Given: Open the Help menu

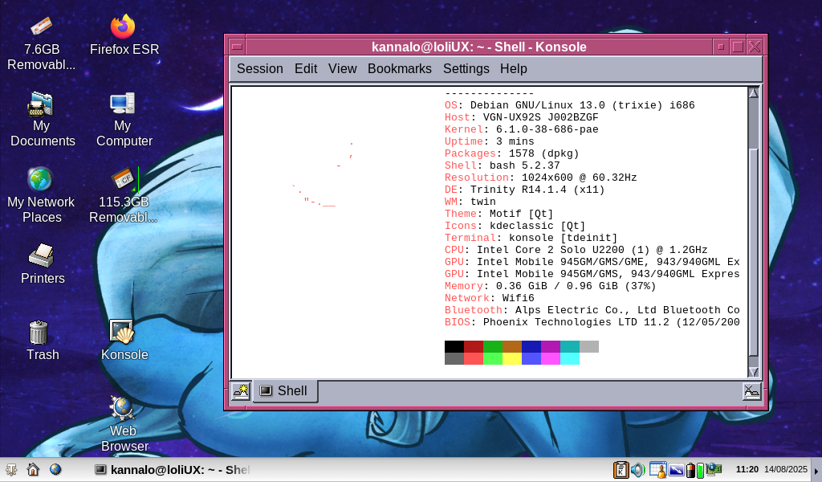Looking at the screenshot, I should click(513, 69).
